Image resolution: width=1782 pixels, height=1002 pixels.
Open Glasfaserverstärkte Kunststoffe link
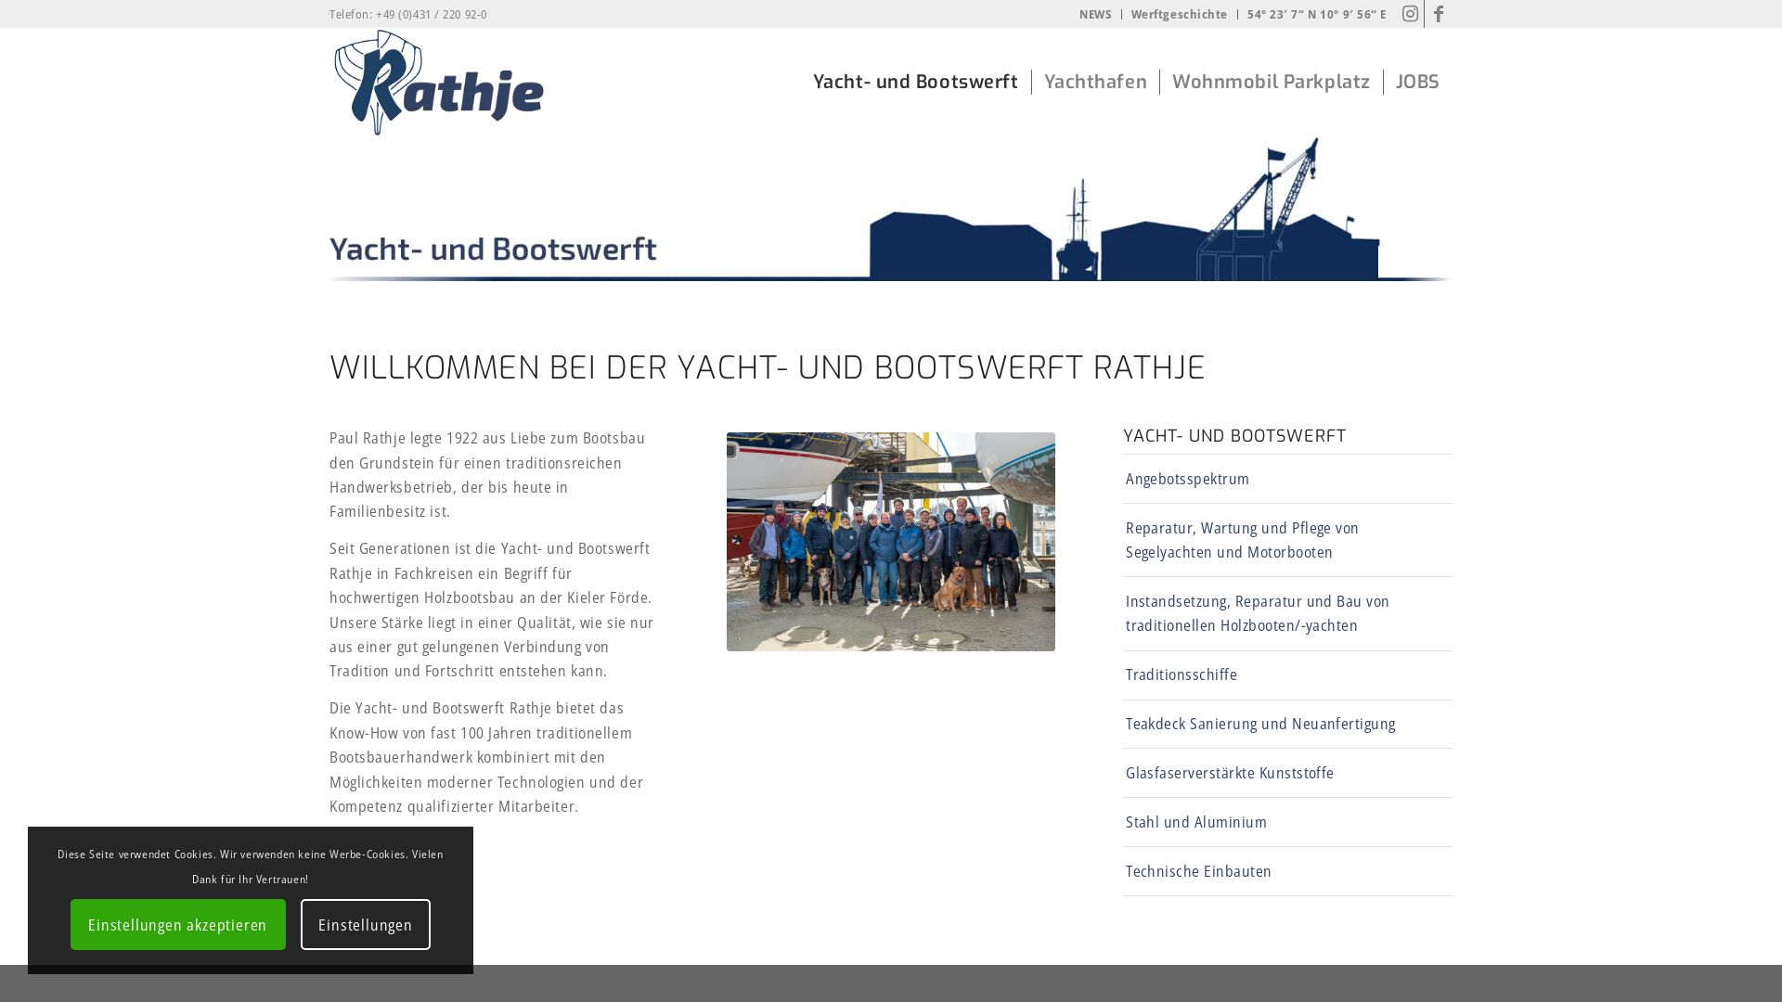[1230, 773]
